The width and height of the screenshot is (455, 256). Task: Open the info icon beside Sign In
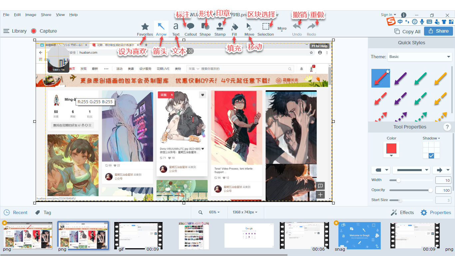point(404,15)
